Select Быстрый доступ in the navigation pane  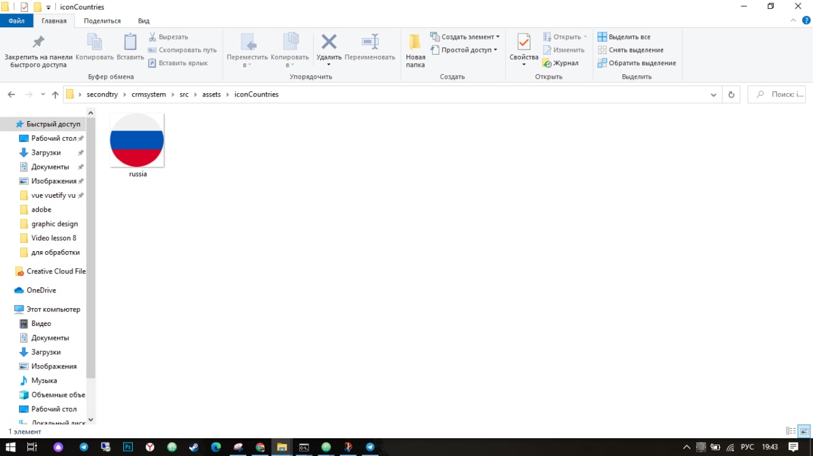tap(48, 124)
